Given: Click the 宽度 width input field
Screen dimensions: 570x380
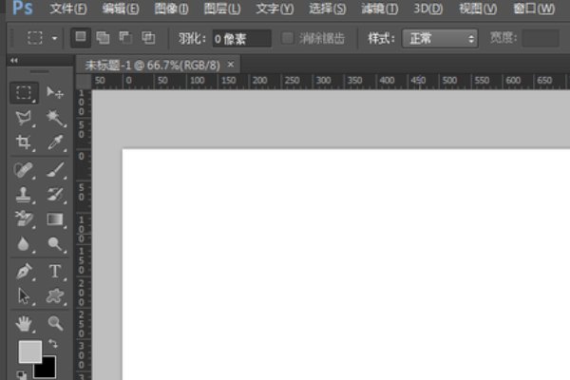Looking at the screenshot, I should pos(541,38).
